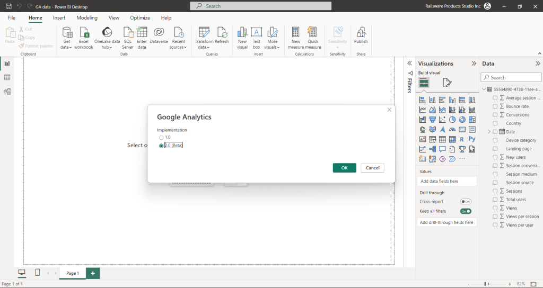This screenshot has height=288, width=543.
Task: Toggle the Cross-report switch
Action: 466,202
